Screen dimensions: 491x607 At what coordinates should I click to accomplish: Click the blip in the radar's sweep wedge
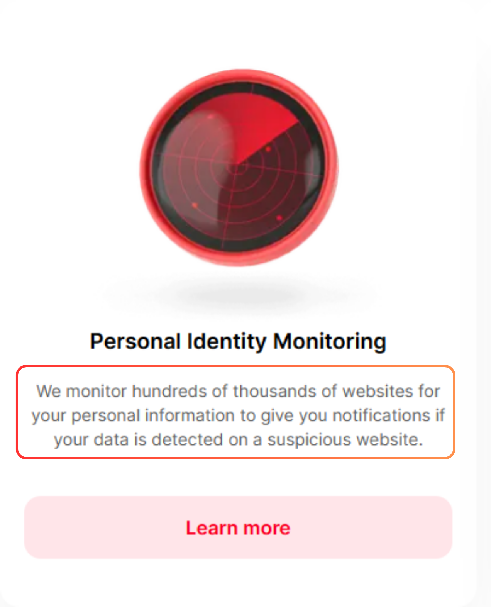(268, 149)
